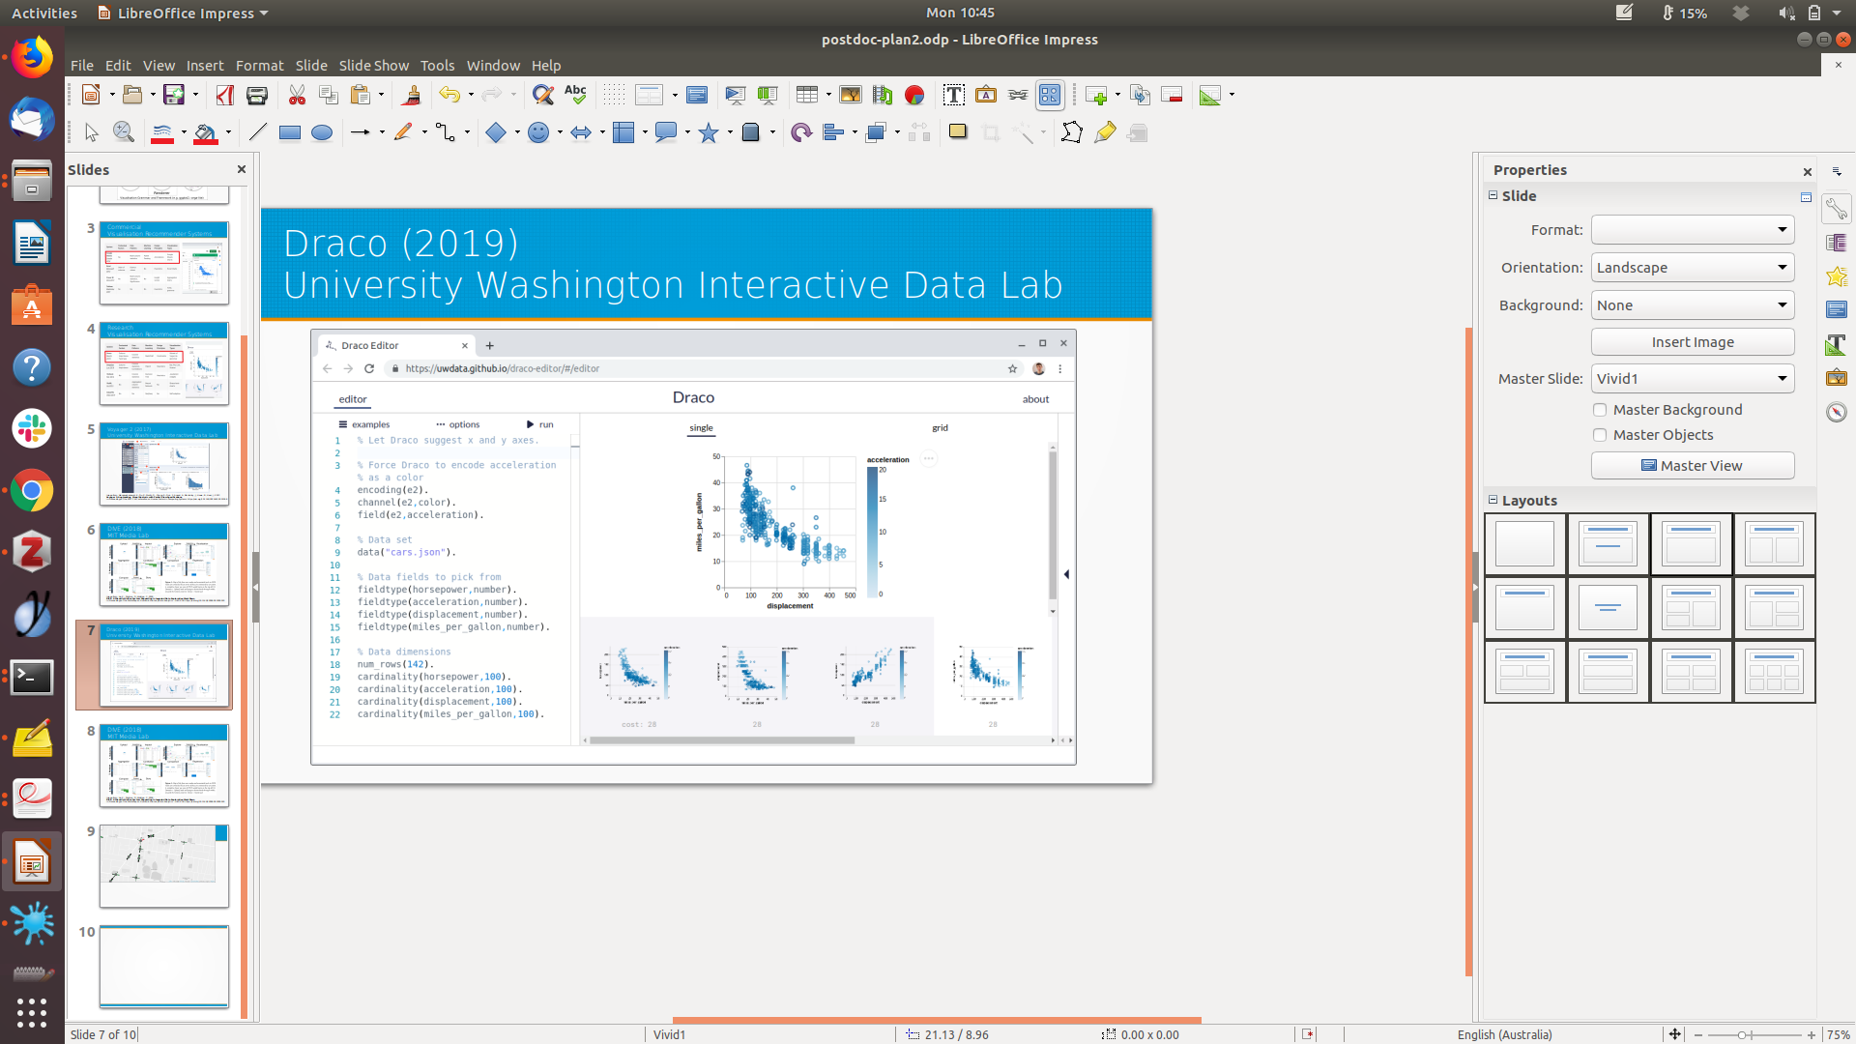
Task: Open the Background dropdown
Action: [1692, 305]
